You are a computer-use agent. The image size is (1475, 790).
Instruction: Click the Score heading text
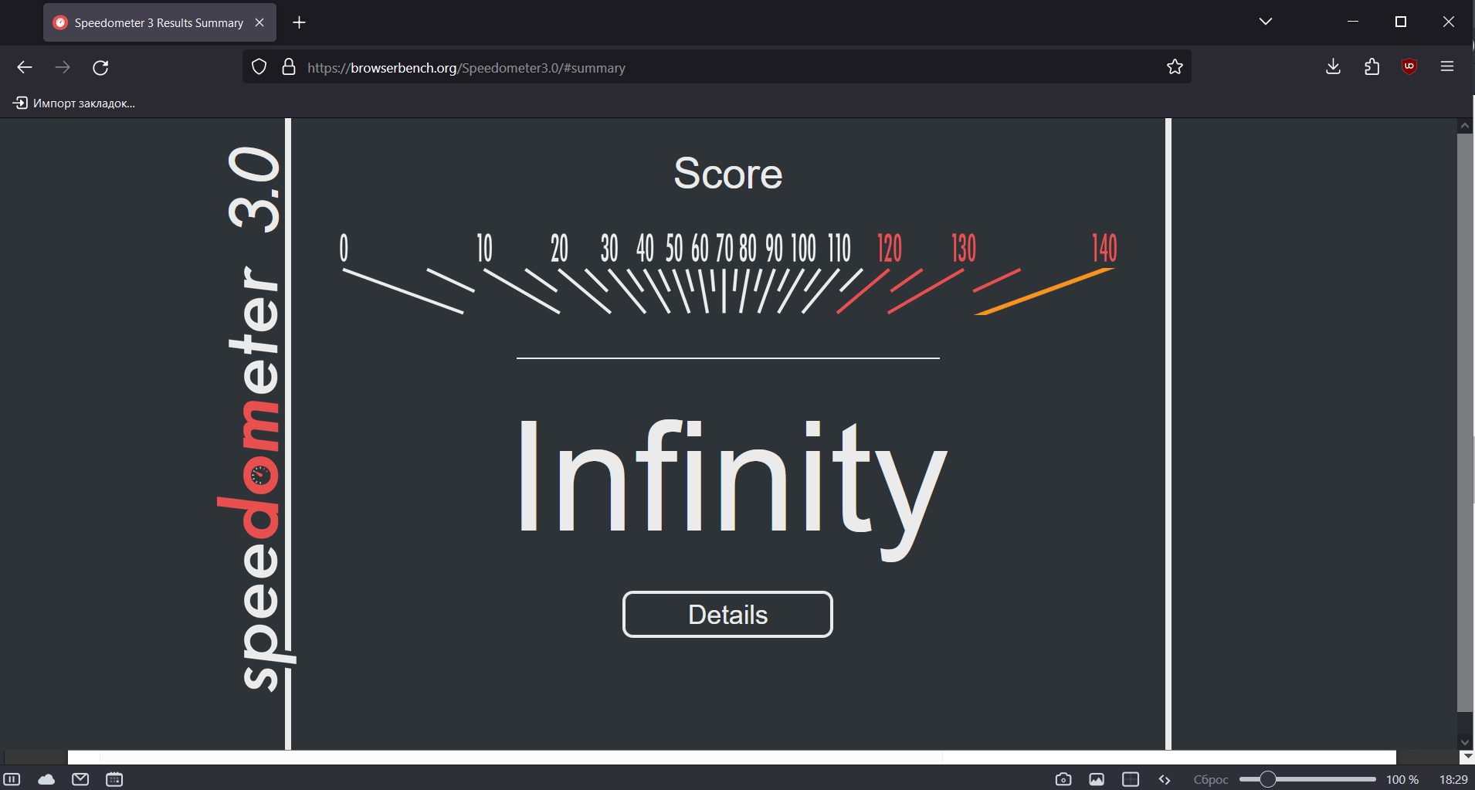pos(728,173)
